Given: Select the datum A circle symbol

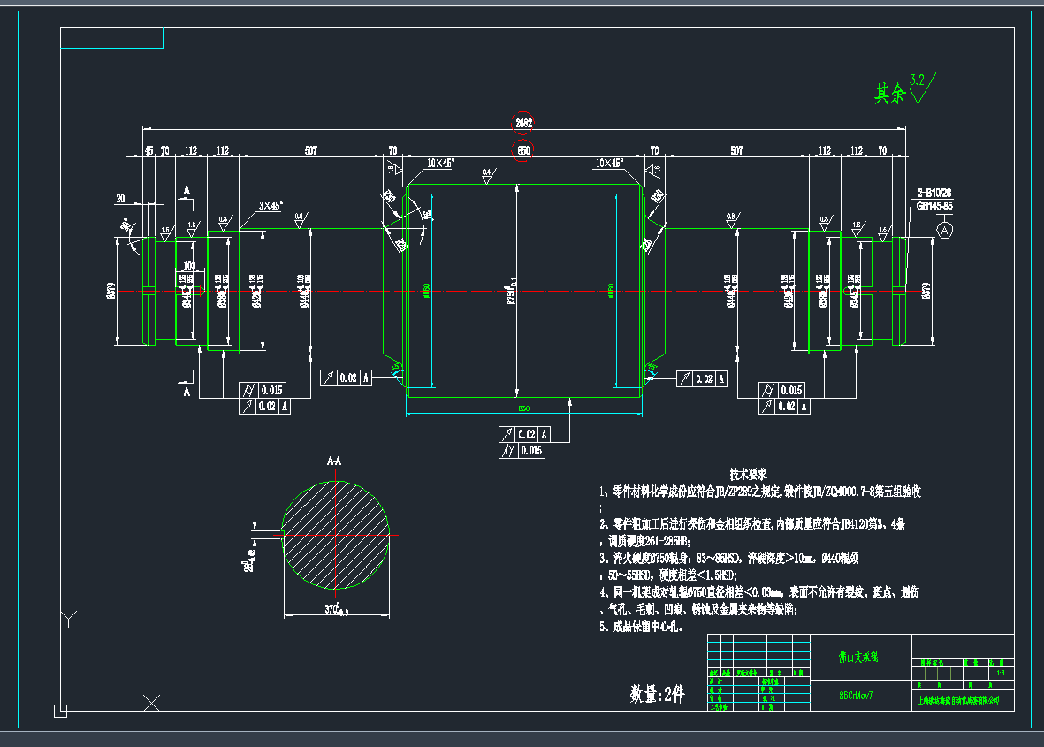Looking at the screenshot, I should (x=944, y=231).
